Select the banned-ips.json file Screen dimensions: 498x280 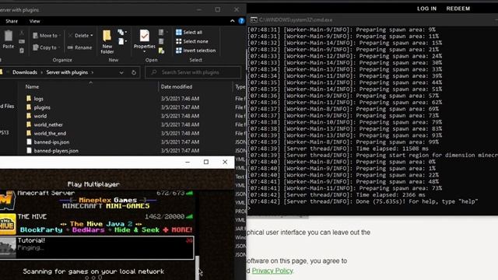tap(51, 142)
